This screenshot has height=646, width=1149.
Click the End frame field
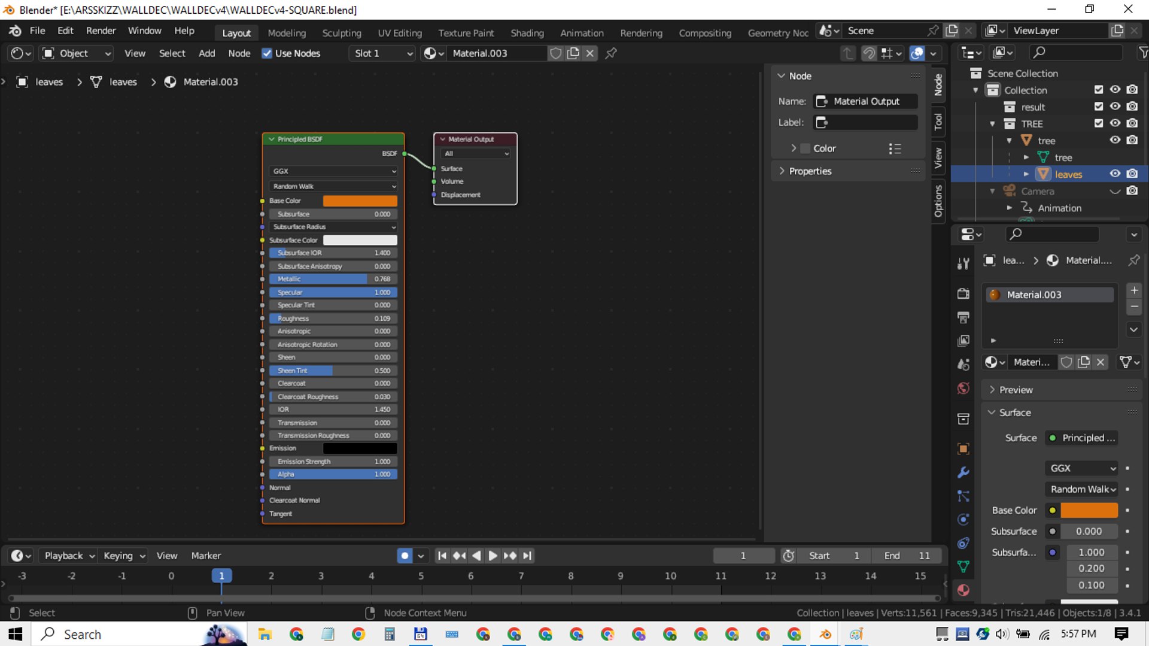[x=907, y=556]
